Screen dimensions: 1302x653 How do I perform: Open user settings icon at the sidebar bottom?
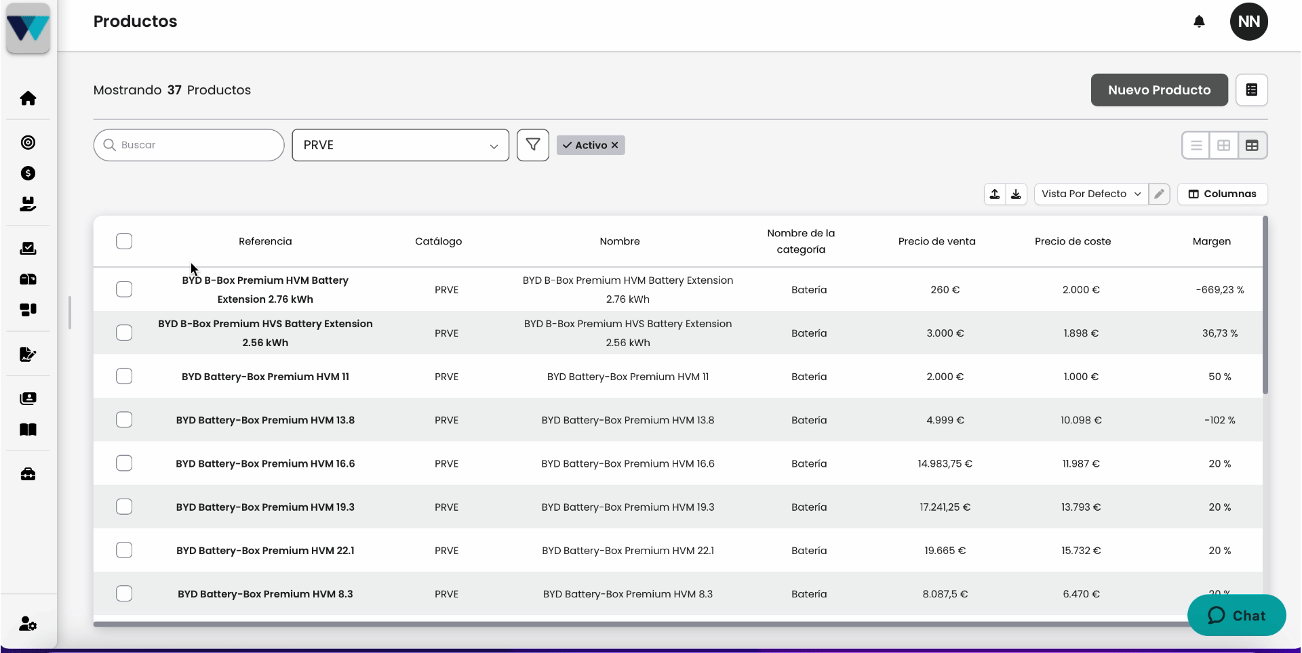28,624
